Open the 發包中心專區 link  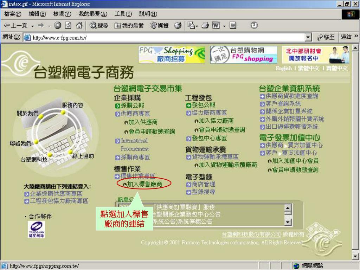click(x=209, y=139)
